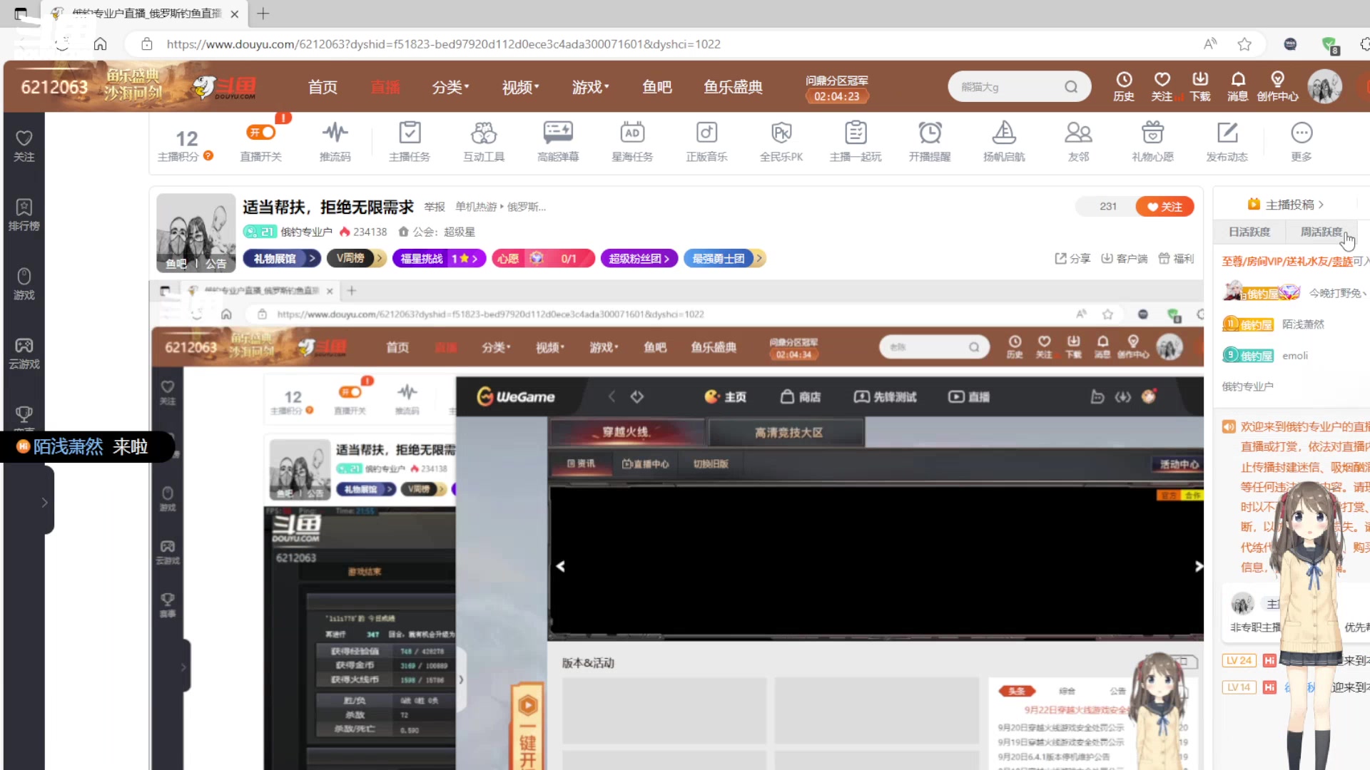Open 高能弹幕 danmaku icon

pyautogui.click(x=558, y=142)
